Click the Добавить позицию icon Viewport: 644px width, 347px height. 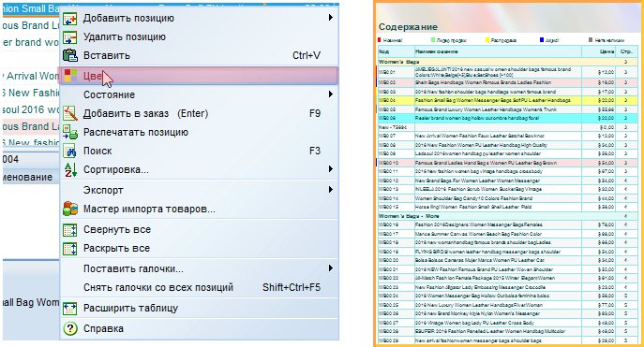click(70, 19)
